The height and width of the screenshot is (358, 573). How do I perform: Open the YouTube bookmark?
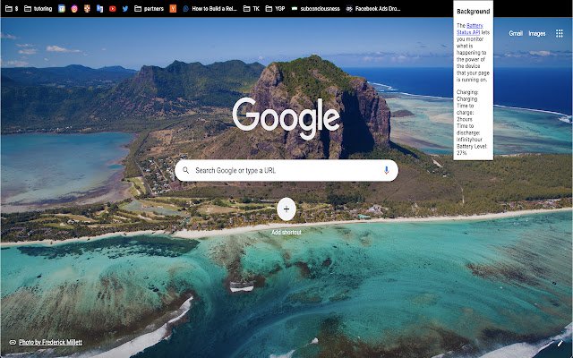(113, 9)
